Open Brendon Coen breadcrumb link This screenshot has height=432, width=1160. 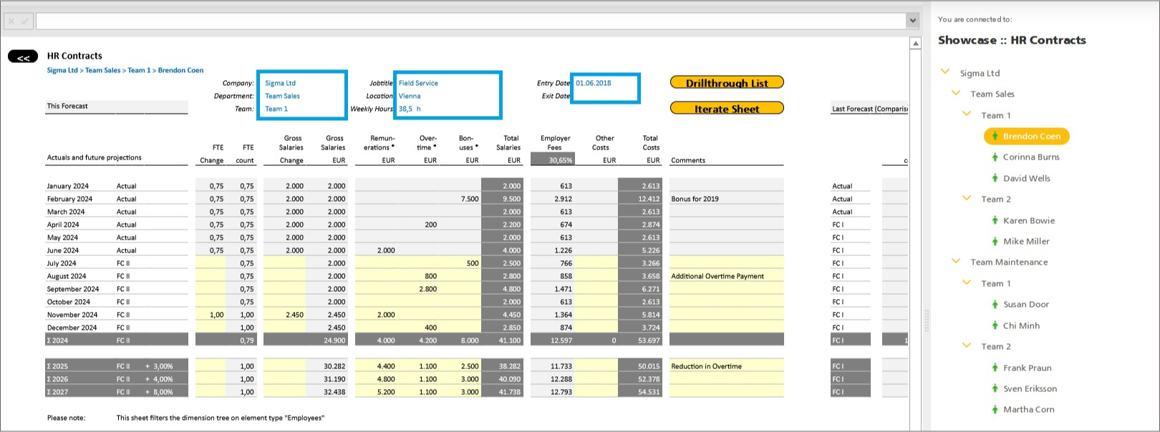point(180,70)
